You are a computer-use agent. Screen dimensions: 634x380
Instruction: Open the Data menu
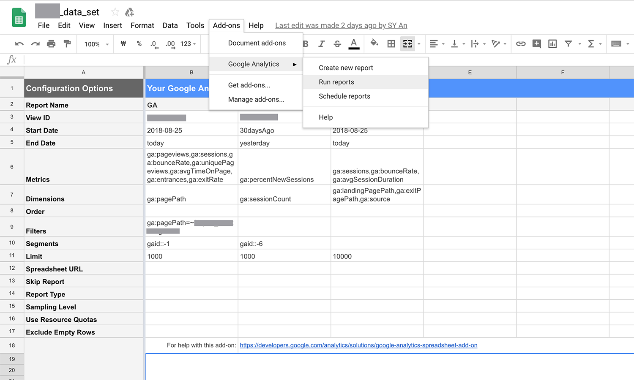tap(170, 25)
